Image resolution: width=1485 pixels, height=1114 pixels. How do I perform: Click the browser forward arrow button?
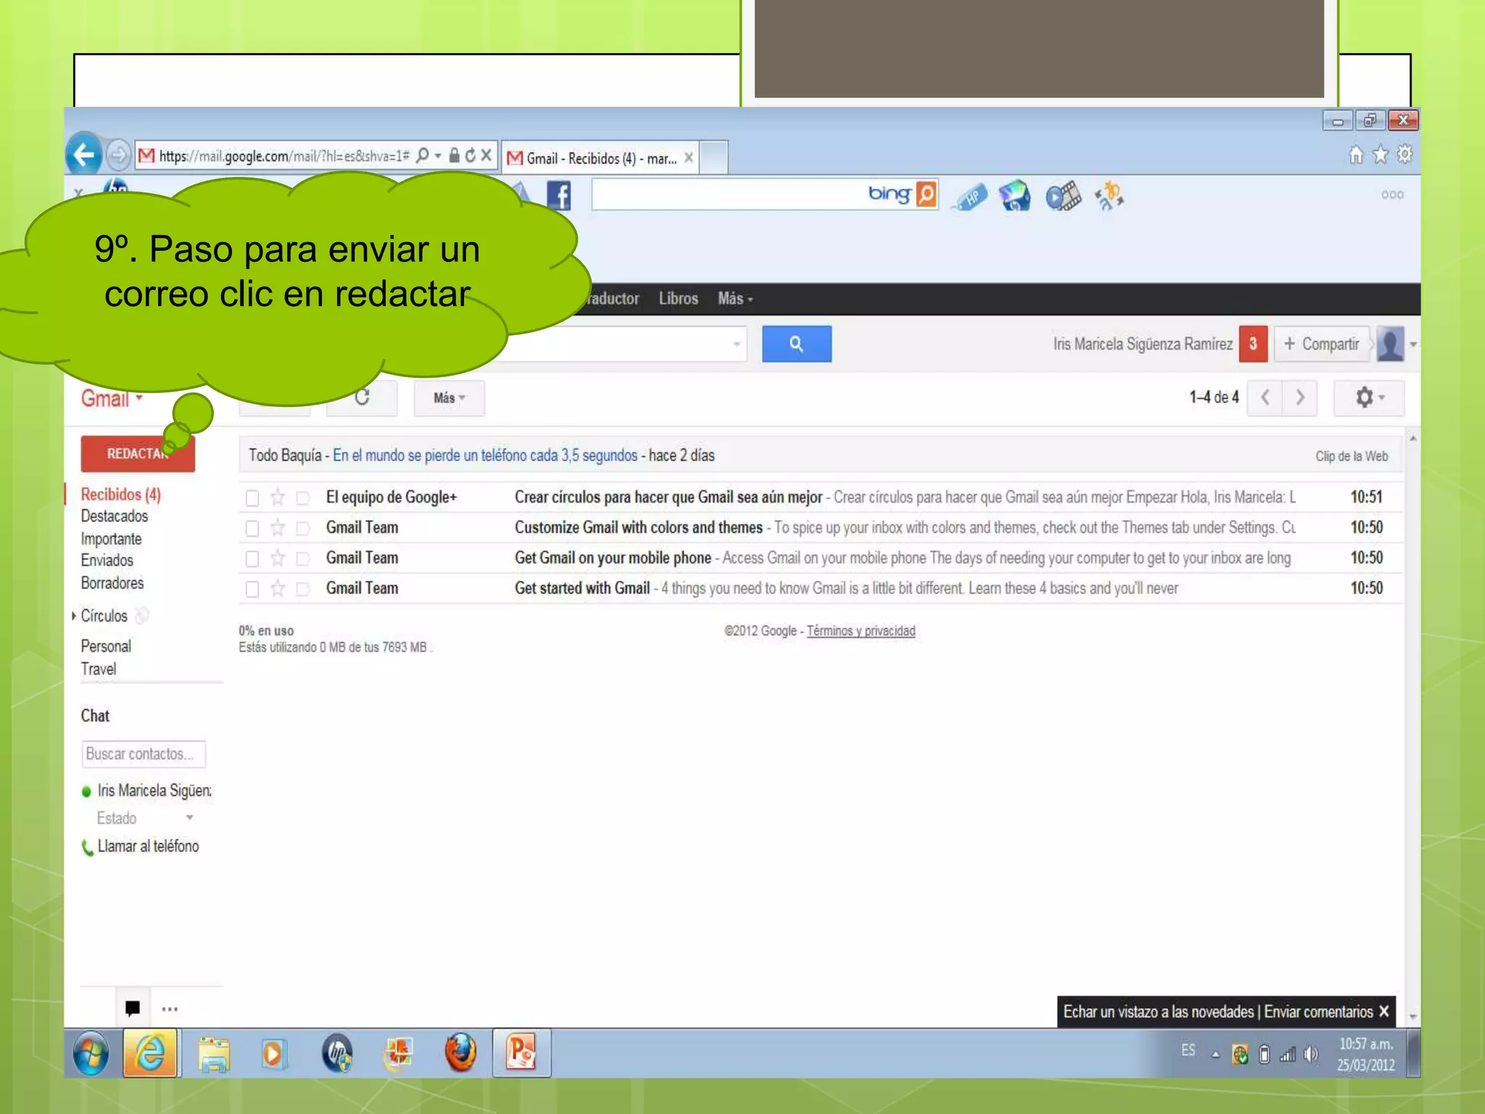point(118,154)
